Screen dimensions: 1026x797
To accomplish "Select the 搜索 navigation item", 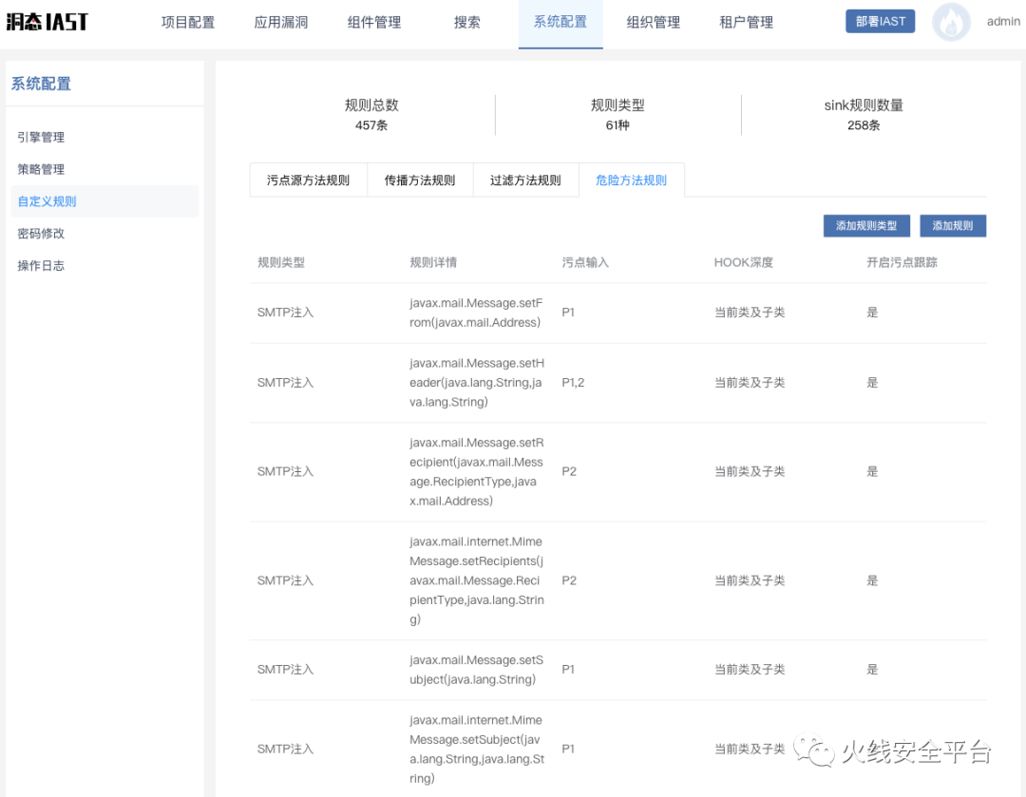I will [x=466, y=22].
